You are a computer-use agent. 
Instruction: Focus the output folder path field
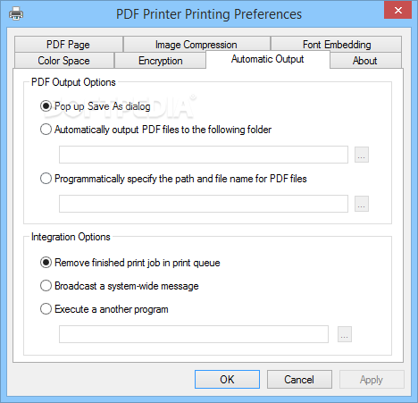point(204,155)
